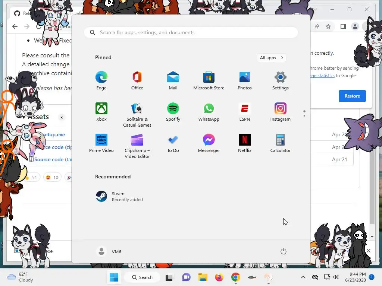Launch Firefox from the taskbar
This screenshot has width=382, height=286.
pos(219,277)
